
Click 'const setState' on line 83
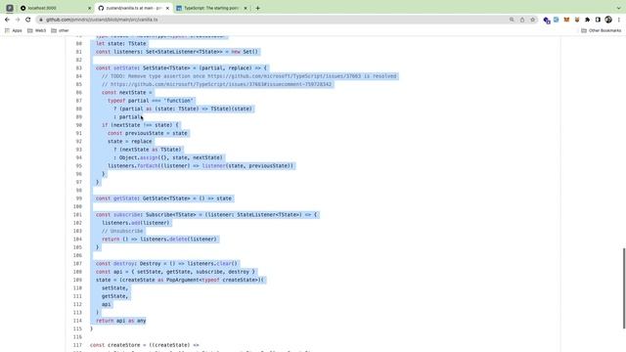pyautogui.click(x=117, y=67)
